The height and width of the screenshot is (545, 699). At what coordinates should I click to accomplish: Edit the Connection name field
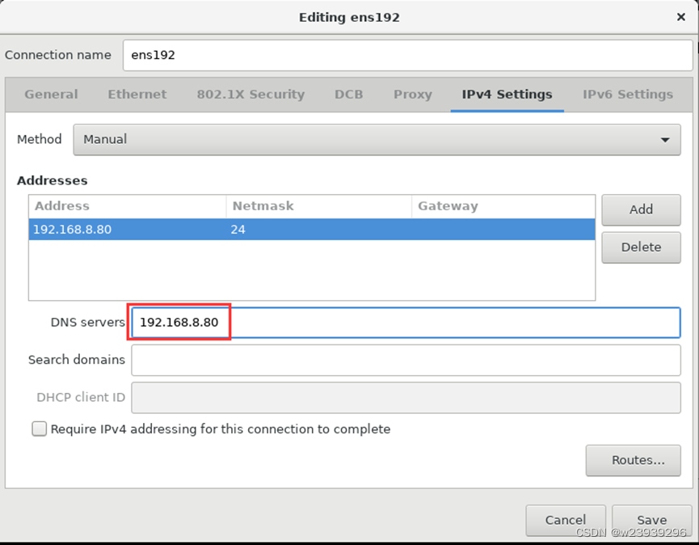pyautogui.click(x=407, y=55)
